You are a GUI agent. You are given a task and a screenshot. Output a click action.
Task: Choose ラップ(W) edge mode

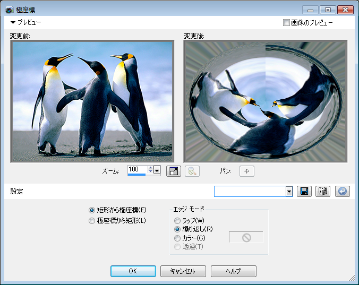pyautogui.click(x=177, y=220)
